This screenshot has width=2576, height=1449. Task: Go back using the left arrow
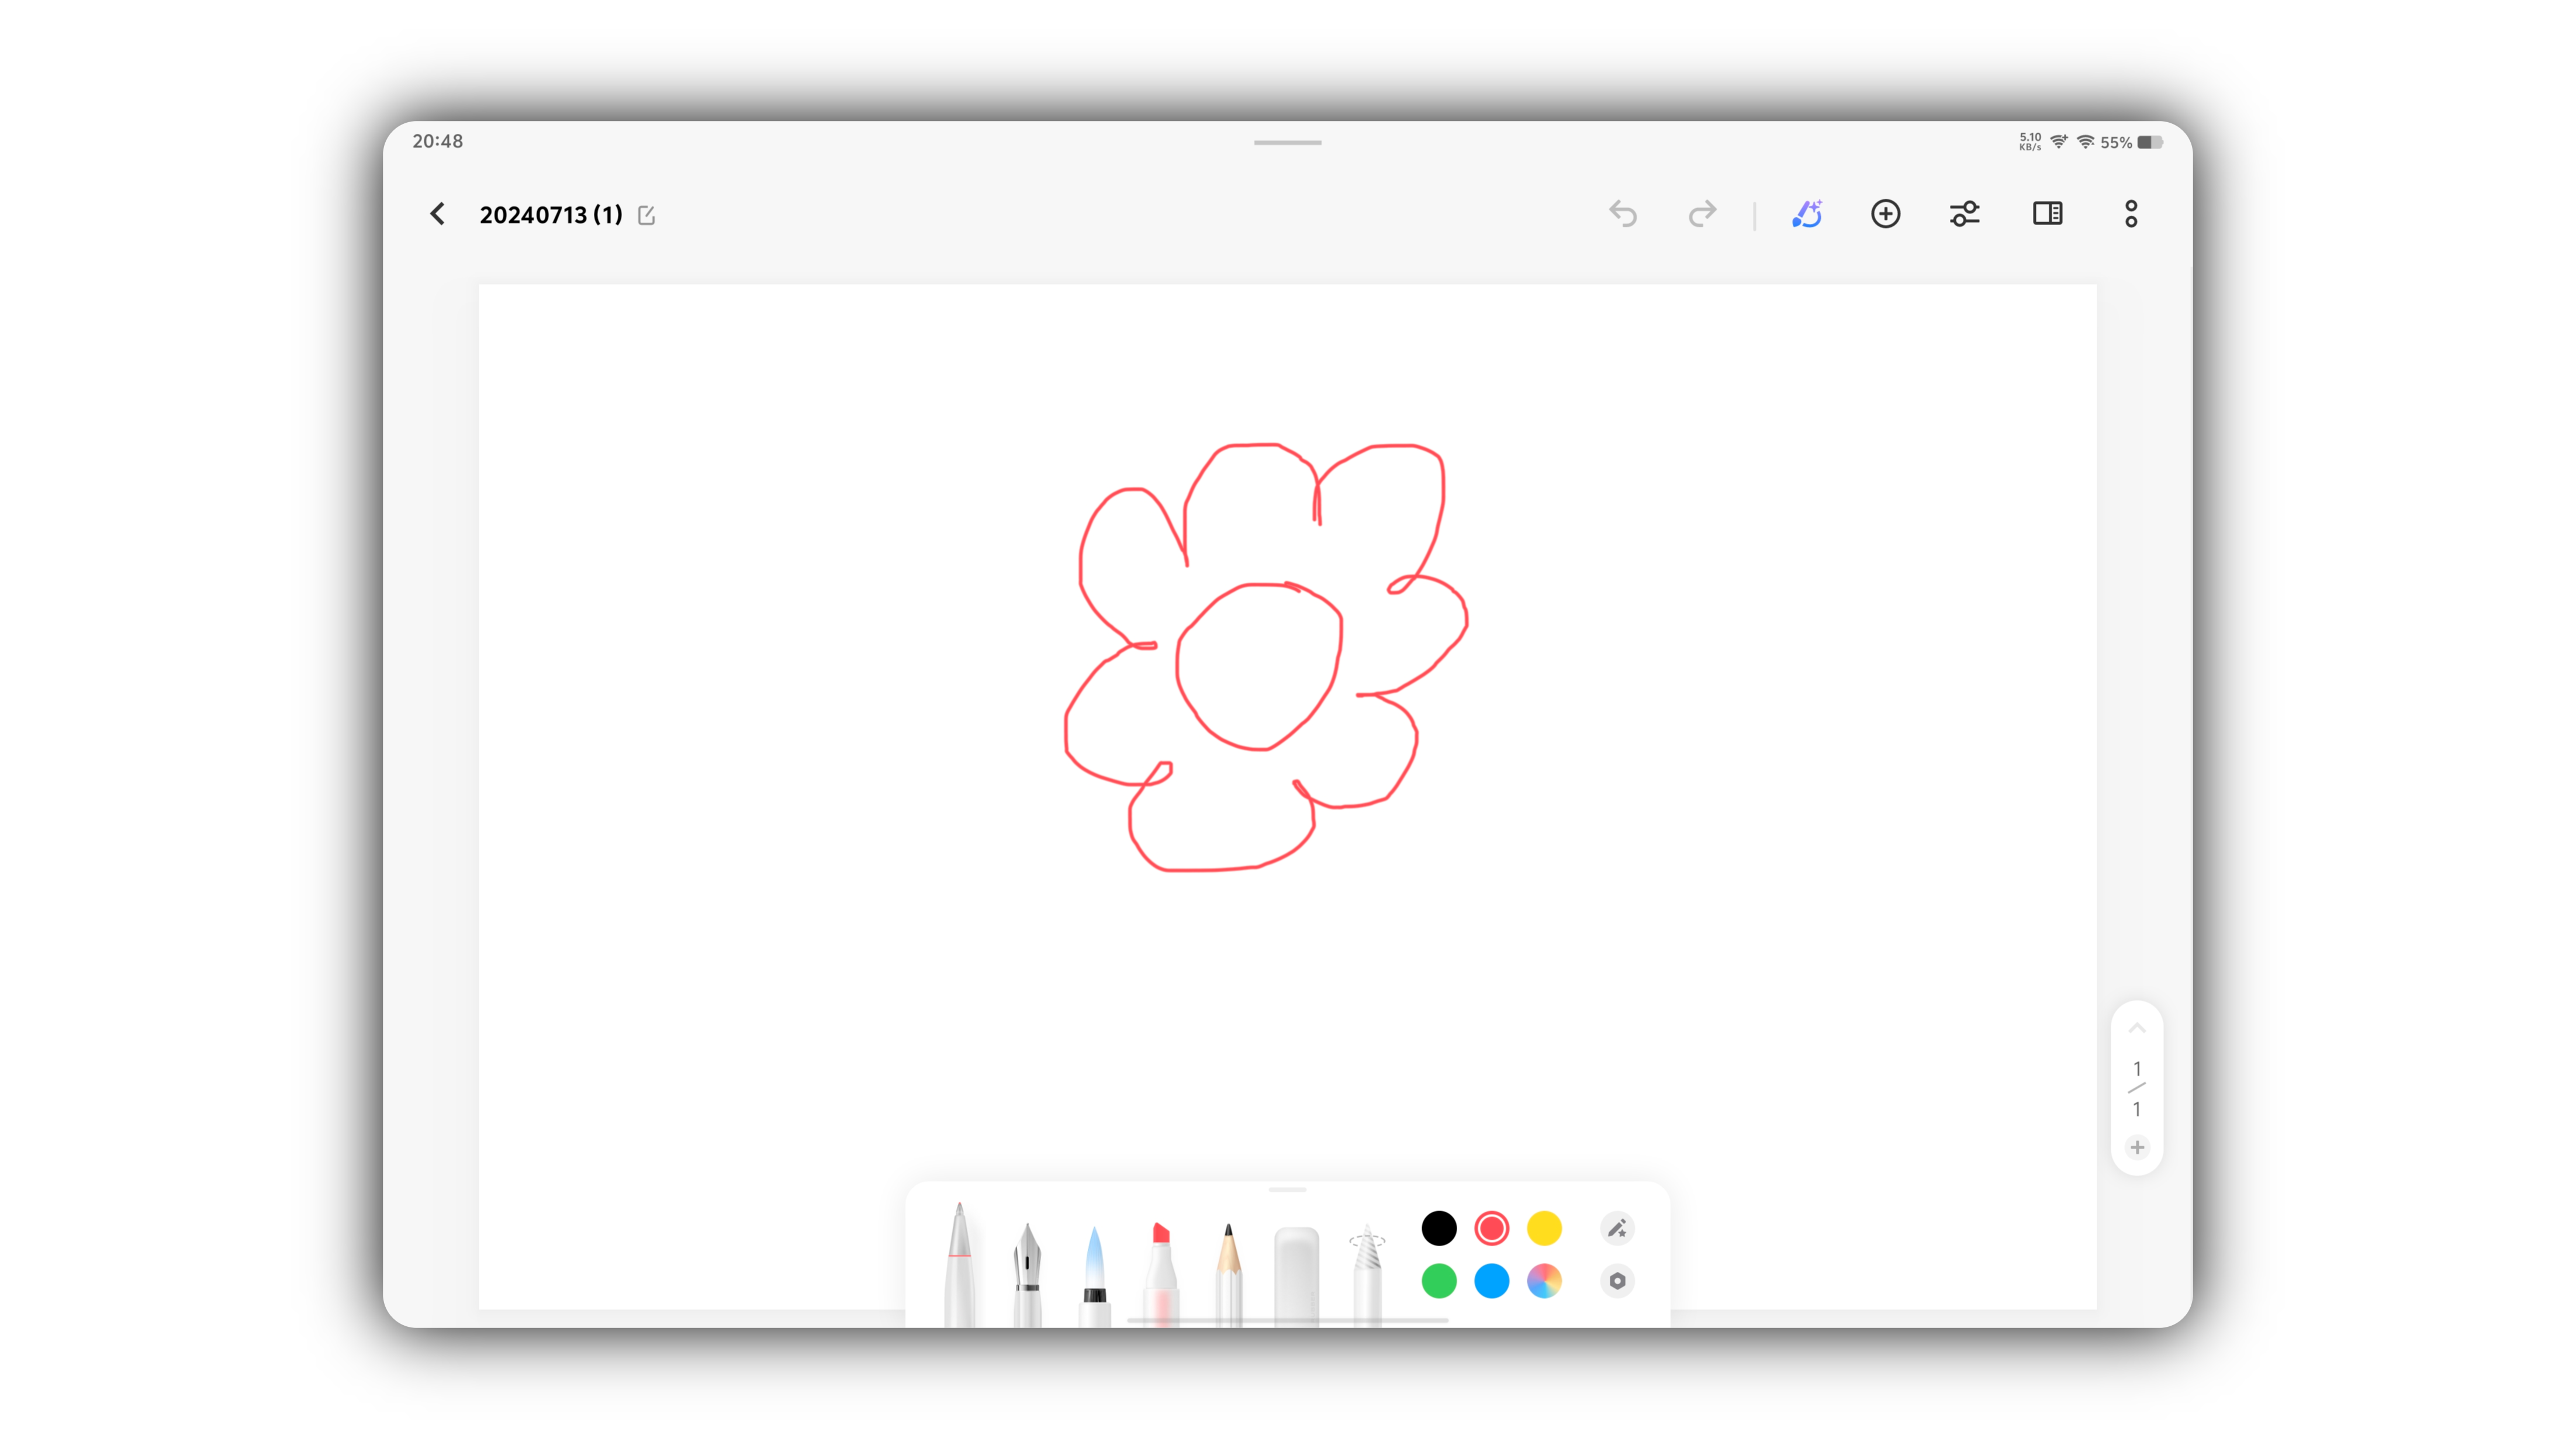pos(437,214)
